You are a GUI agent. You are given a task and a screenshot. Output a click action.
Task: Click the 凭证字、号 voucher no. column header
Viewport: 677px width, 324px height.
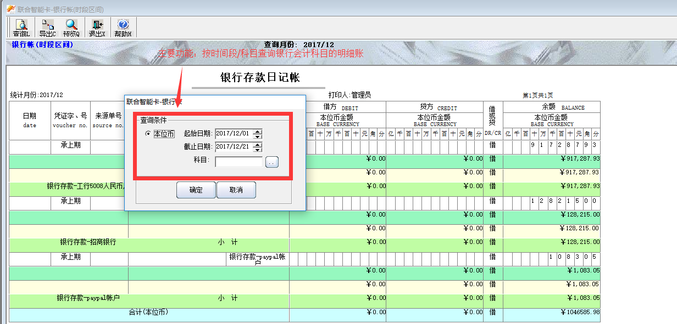[70, 120]
